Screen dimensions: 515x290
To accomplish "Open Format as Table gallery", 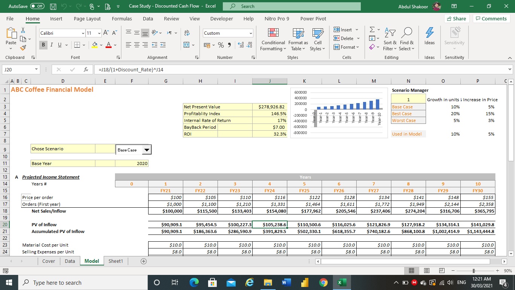I will point(298,33).
